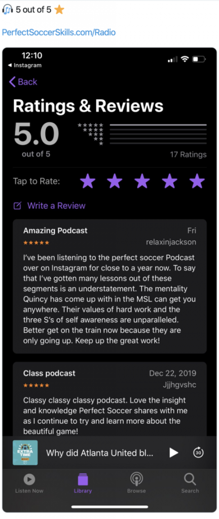This screenshot has width=219, height=519.
Task: Rate four stars in Tap to Rate
Action: [x=170, y=181]
